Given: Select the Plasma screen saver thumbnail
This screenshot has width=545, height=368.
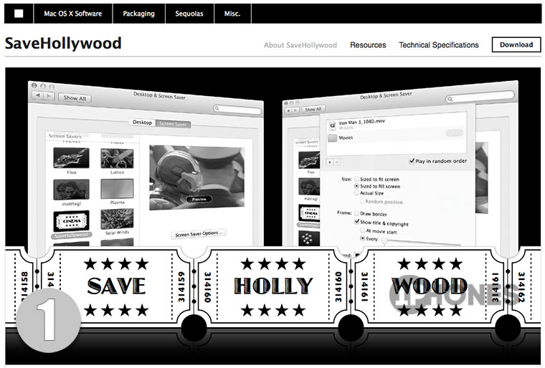Looking at the screenshot, I should tap(117, 189).
